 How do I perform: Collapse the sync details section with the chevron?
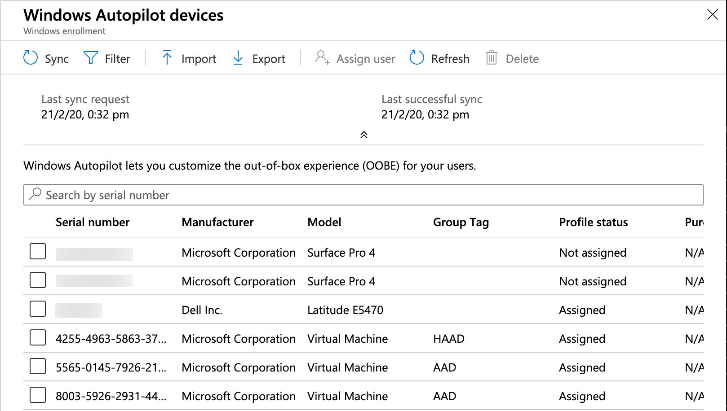[364, 134]
